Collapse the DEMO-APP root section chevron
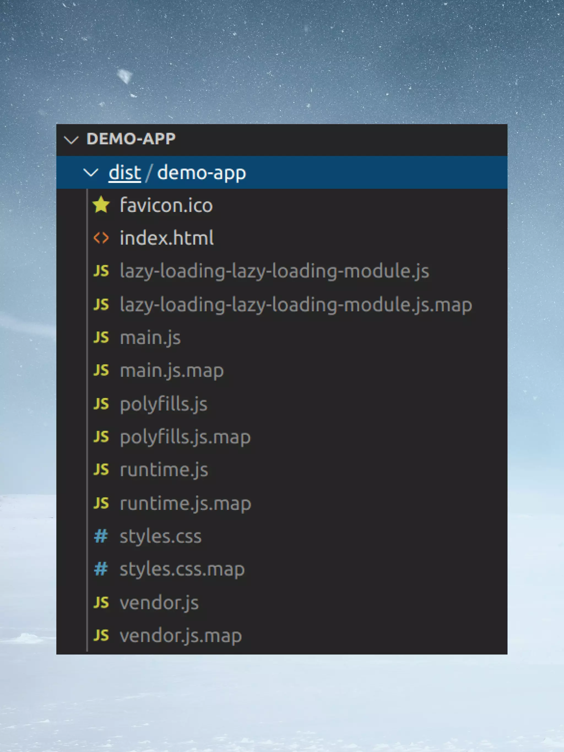Image resolution: width=564 pixels, height=752 pixels. point(71,140)
